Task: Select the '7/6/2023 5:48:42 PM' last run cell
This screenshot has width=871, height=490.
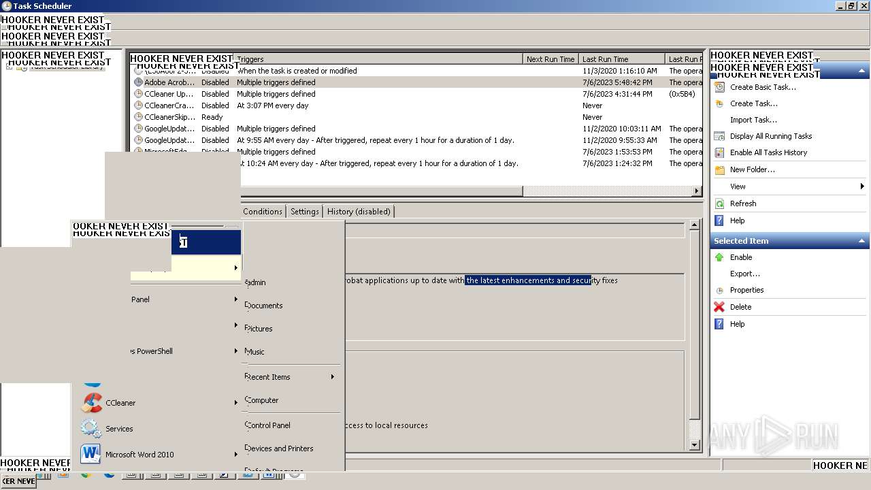Action: (617, 82)
